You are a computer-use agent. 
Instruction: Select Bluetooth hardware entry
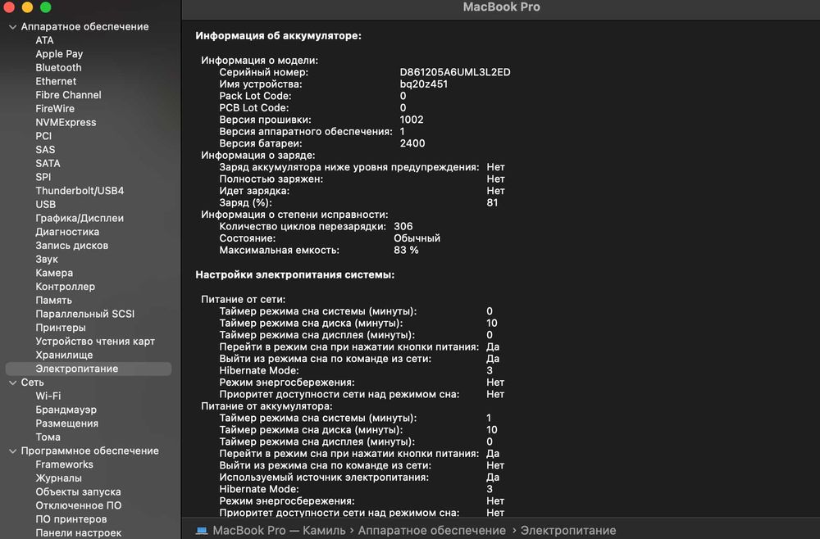click(58, 67)
